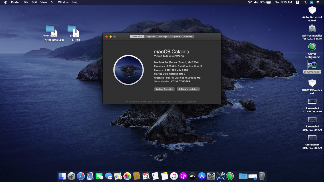This screenshot has height=182, width=324.
Task: Open the Help menu
Action: coord(75,2)
